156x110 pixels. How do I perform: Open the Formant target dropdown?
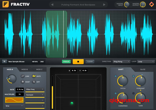(x=35, y=95)
